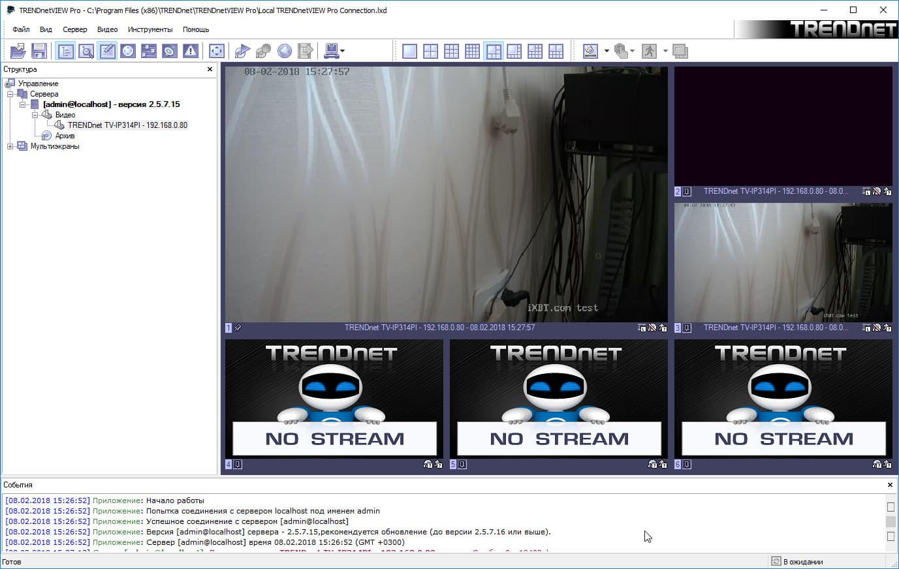Open the Сервер menu
899x569 pixels.
pos(75,29)
